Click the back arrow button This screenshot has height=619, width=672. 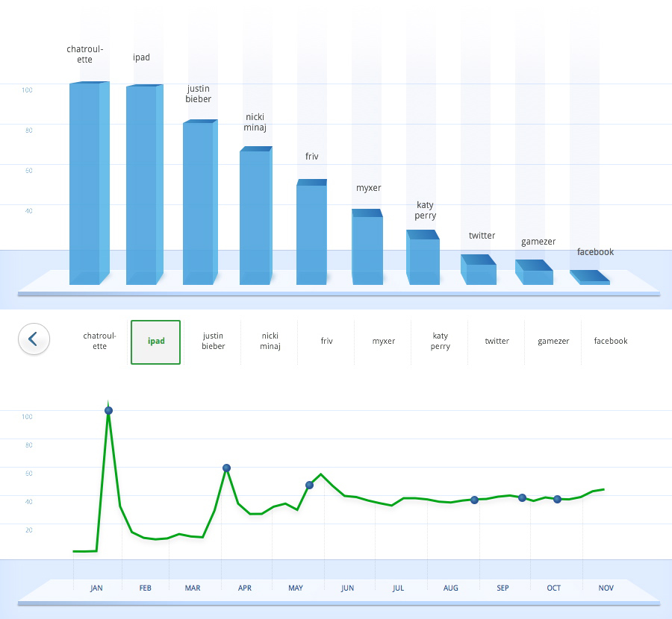(x=34, y=339)
